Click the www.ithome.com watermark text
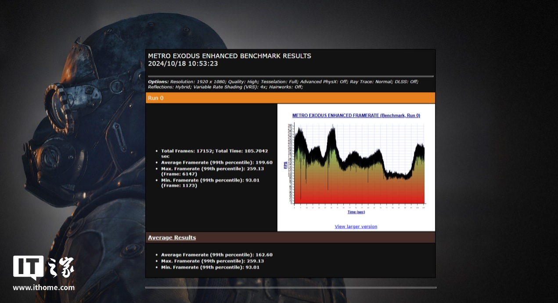This screenshot has height=303, width=558. coord(43,288)
